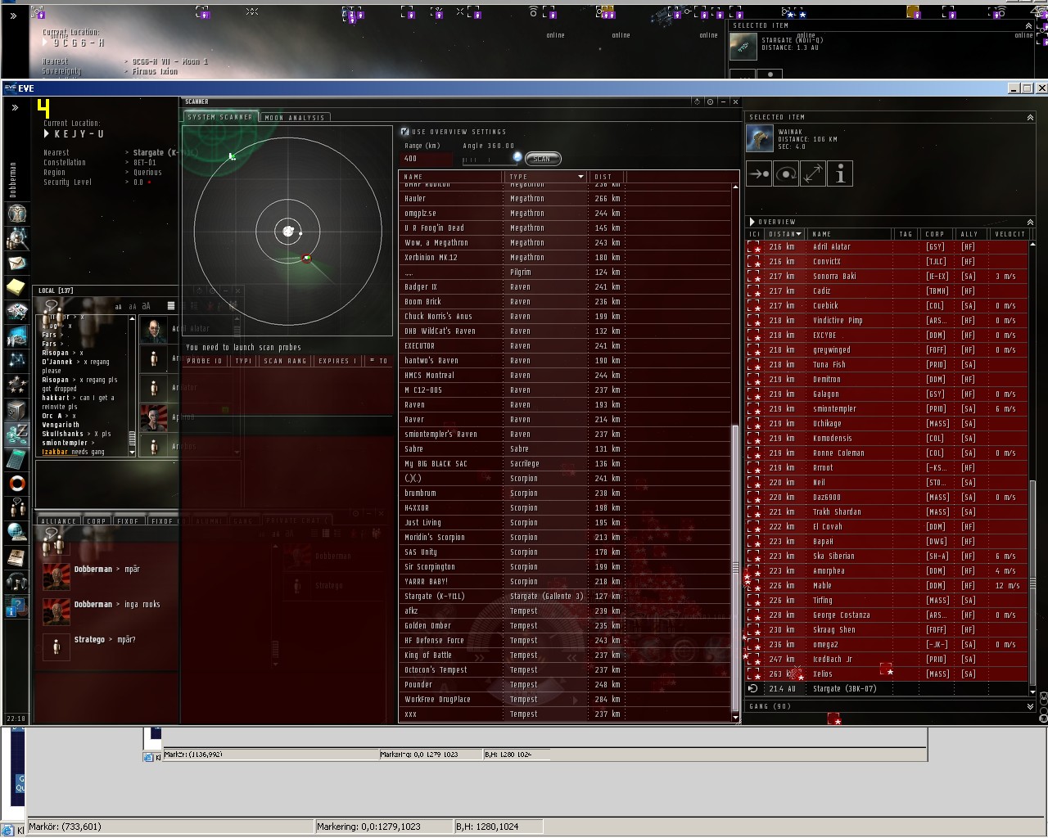Expand the Current Location KEJY-U triangle
Image resolution: width=1048 pixels, height=838 pixels.
(47, 133)
